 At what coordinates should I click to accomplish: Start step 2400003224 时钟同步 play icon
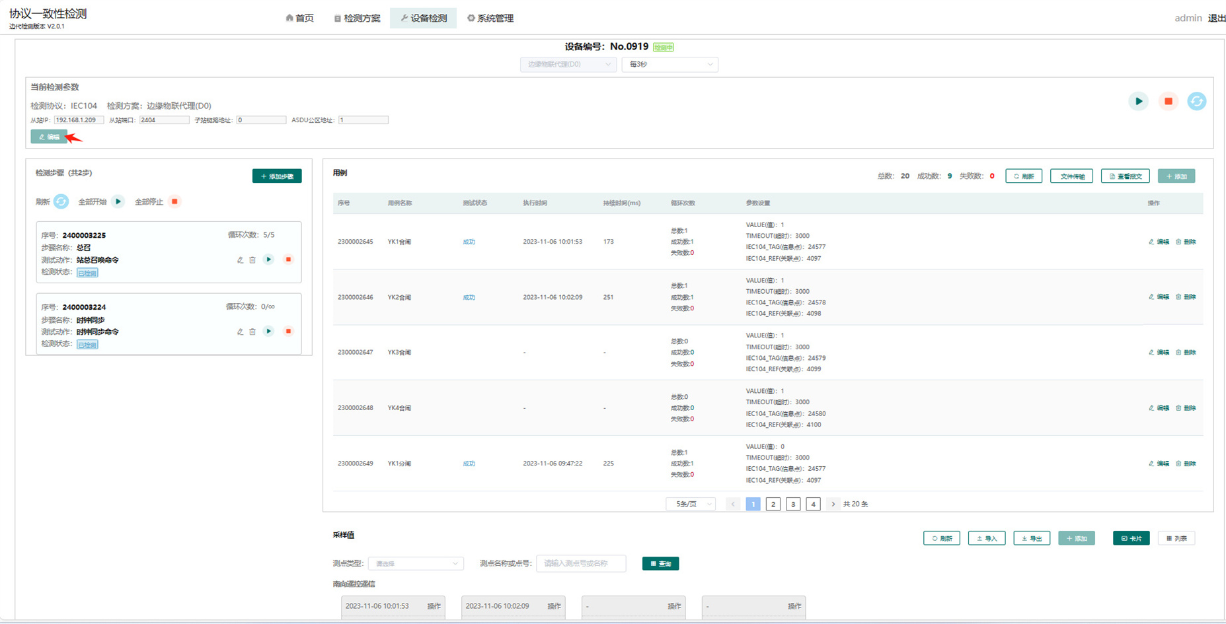[268, 331]
